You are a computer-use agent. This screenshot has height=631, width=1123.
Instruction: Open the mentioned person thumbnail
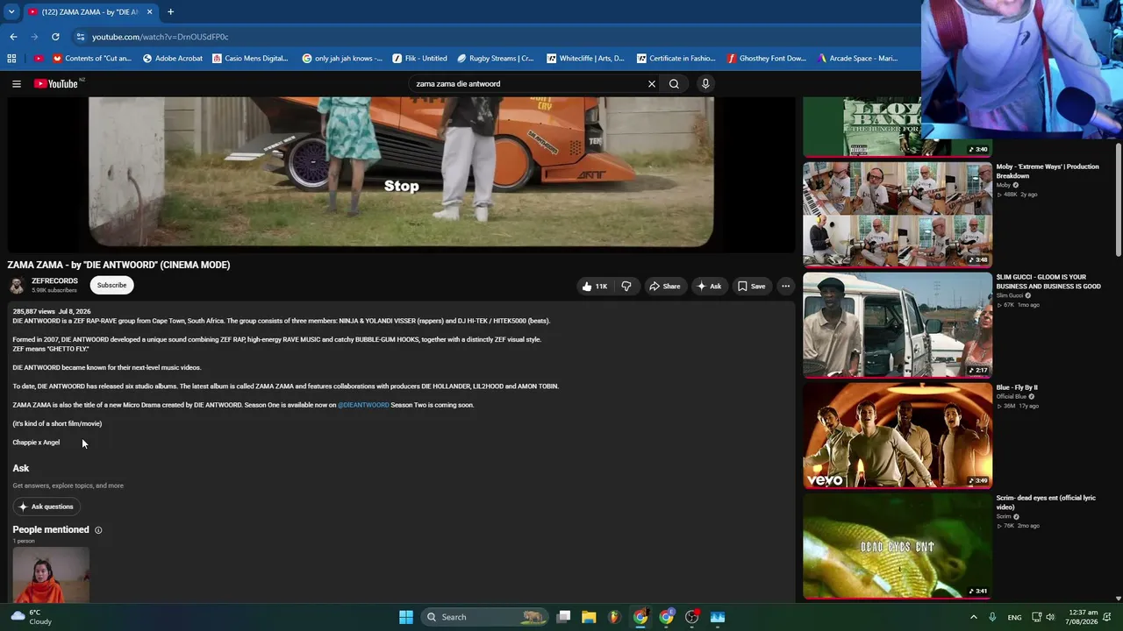[x=51, y=575]
